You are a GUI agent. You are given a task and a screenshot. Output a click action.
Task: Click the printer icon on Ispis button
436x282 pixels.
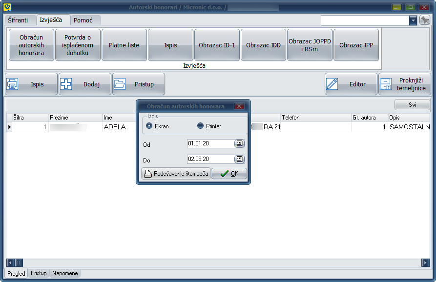click(13, 84)
